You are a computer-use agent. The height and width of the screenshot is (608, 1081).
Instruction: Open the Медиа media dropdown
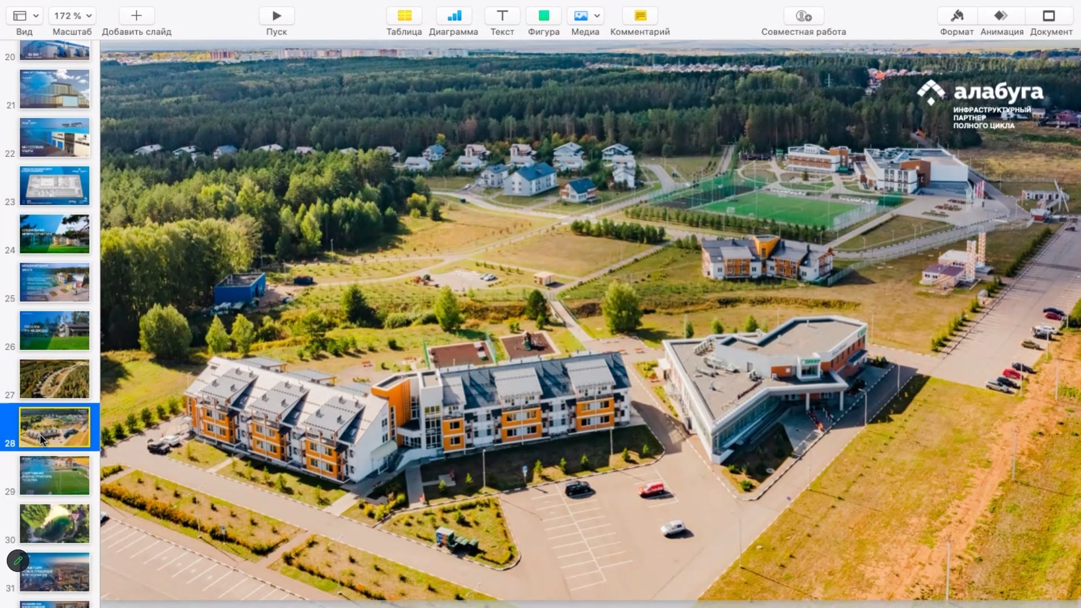click(x=586, y=16)
